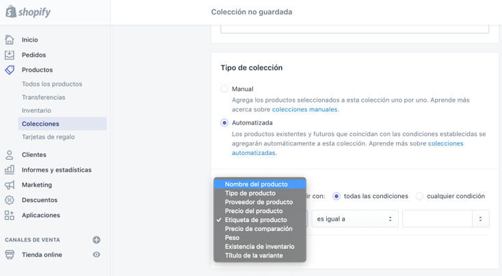Screen dimensions: 502x276
Task: Click the Descuentos badge icon
Action: [10, 200]
